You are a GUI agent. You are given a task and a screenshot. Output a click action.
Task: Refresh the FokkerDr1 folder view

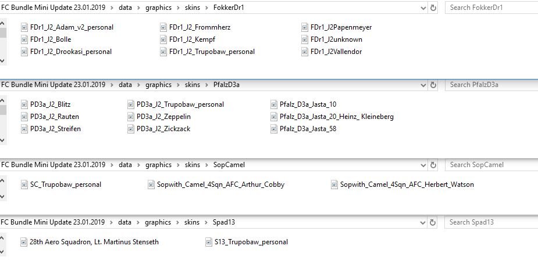(433, 8)
